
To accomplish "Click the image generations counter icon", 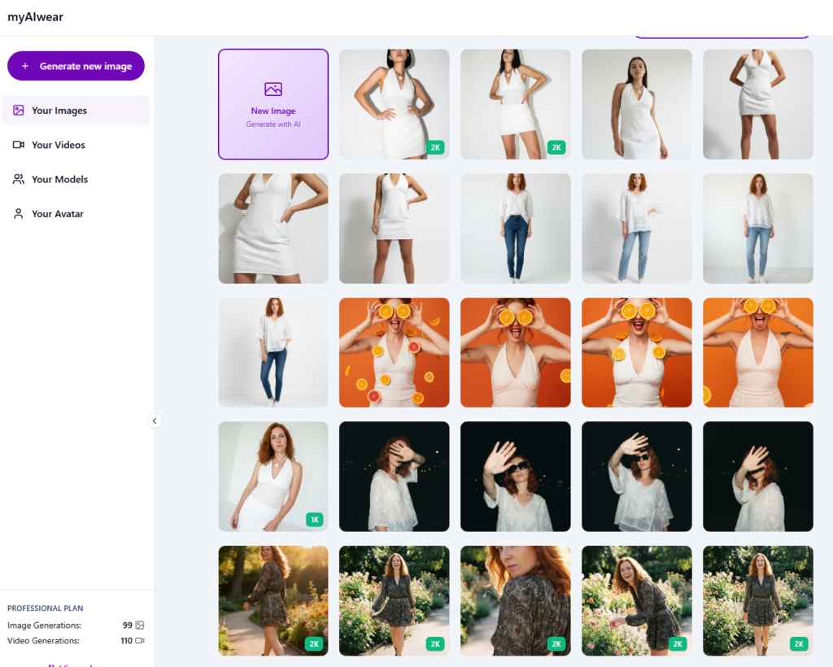I will (x=139, y=625).
